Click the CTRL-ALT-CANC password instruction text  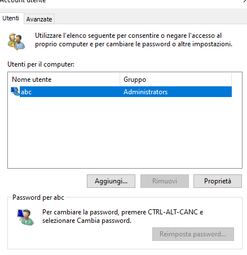122,216
